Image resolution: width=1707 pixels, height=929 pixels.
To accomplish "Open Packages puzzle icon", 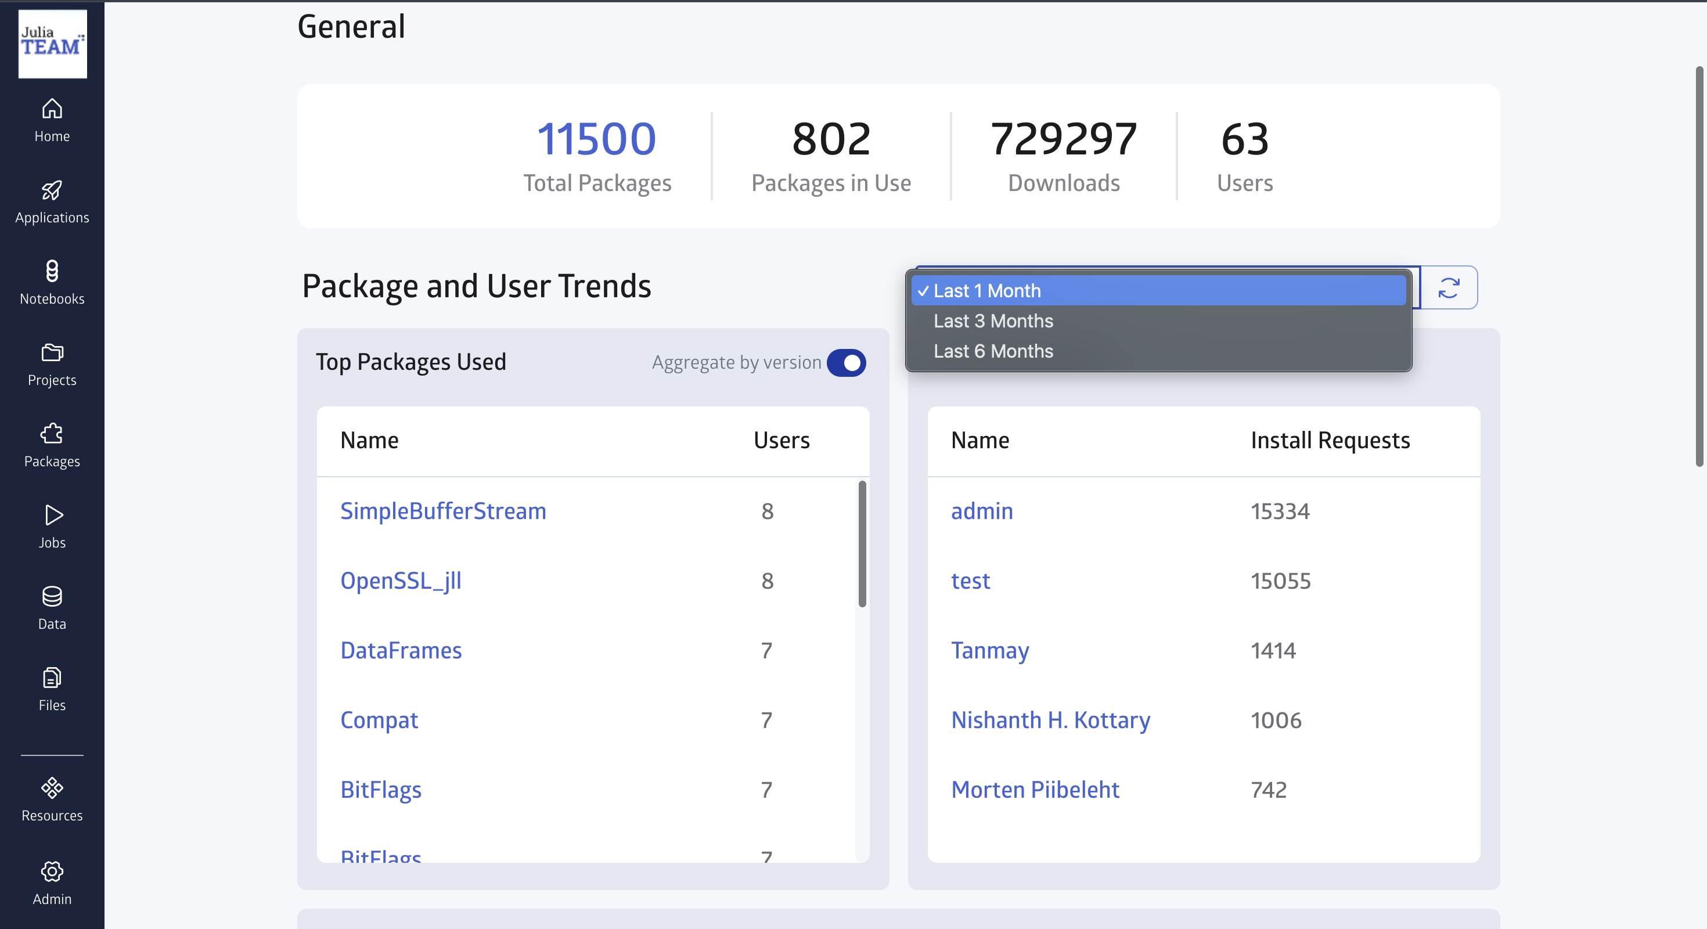I will coord(52,434).
